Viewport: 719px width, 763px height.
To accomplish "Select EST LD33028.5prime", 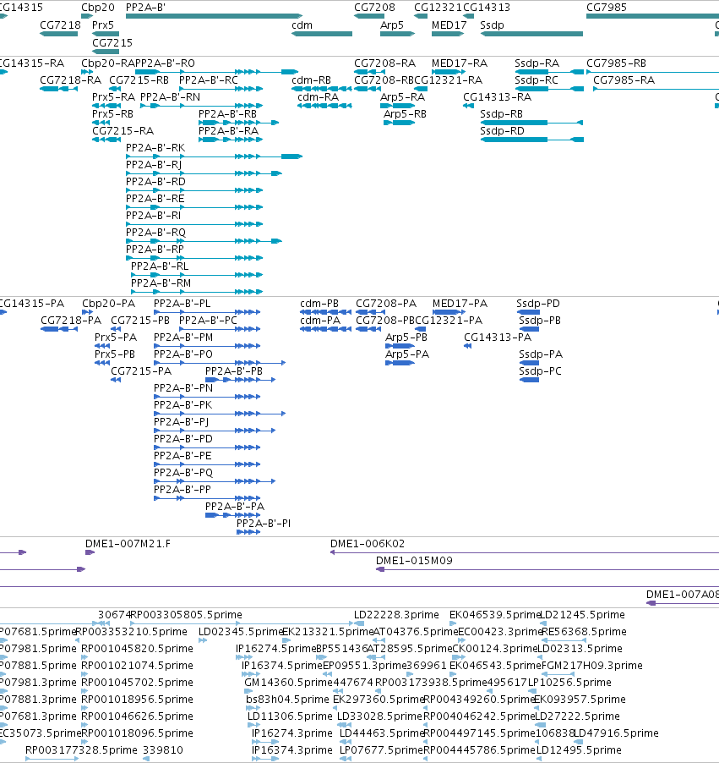I will (x=379, y=716).
